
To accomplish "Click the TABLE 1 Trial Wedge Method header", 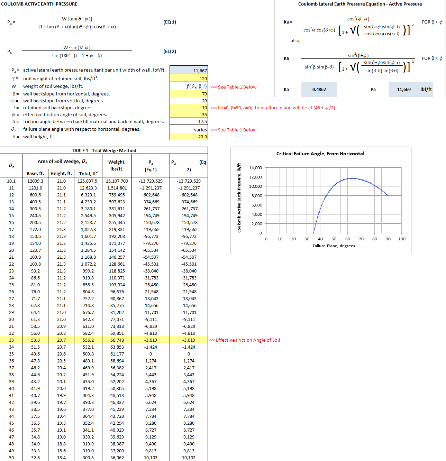I will click(x=104, y=150).
